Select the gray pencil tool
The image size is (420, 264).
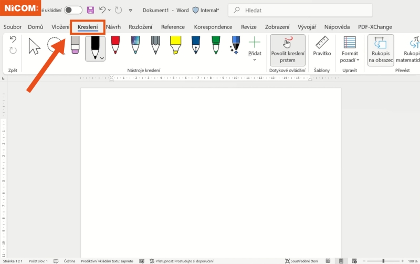tap(155, 46)
